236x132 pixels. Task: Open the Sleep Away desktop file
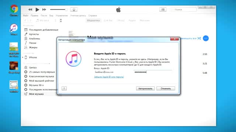[x=14, y=67]
